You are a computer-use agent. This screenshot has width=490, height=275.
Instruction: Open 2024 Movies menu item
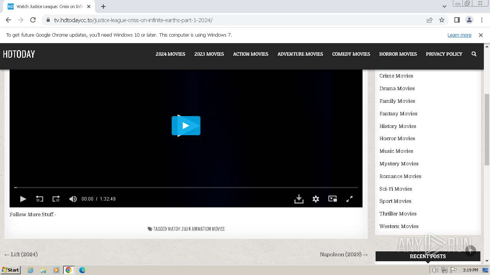click(170, 54)
